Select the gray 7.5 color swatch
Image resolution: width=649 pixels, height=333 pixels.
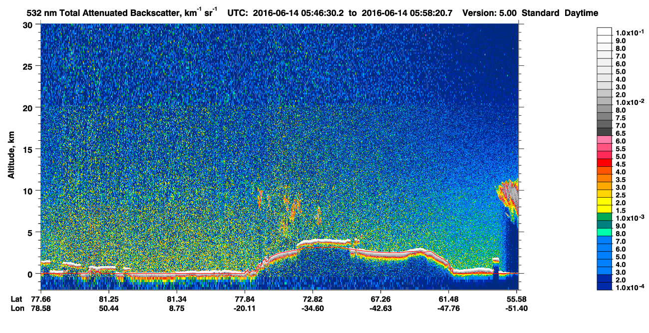pyautogui.click(x=604, y=117)
